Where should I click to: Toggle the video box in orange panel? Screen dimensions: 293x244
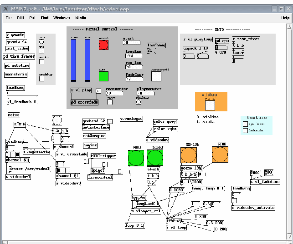tap(210, 105)
